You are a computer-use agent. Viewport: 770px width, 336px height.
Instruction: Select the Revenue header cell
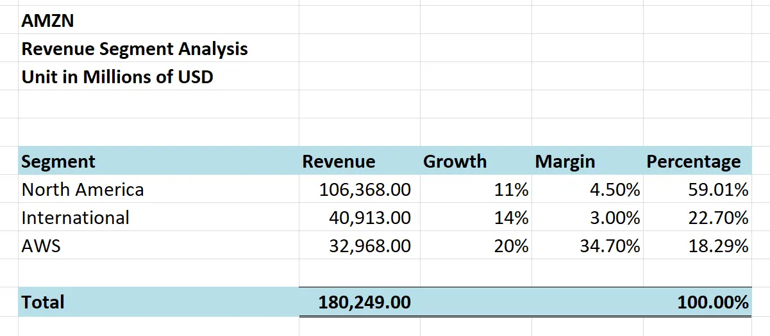pyautogui.click(x=359, y=161)
